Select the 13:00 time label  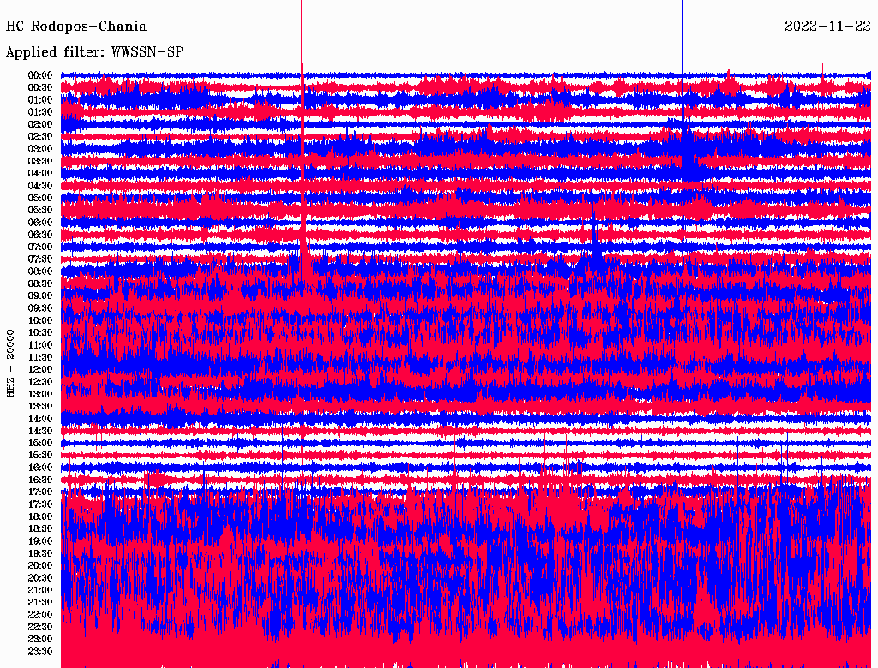click(x=40, y=395)
